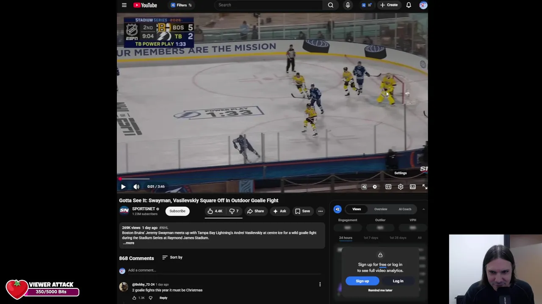The width and height of the screenshot is (542, 304).
Task: Open the SPORTSNET channel name link
Action: [x=144, y=209]
